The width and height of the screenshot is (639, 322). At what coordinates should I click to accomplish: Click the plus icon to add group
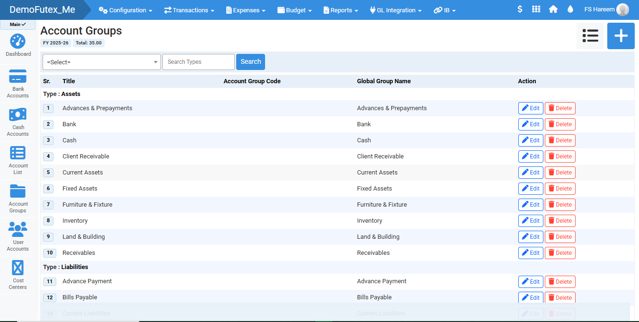[621, 36]
